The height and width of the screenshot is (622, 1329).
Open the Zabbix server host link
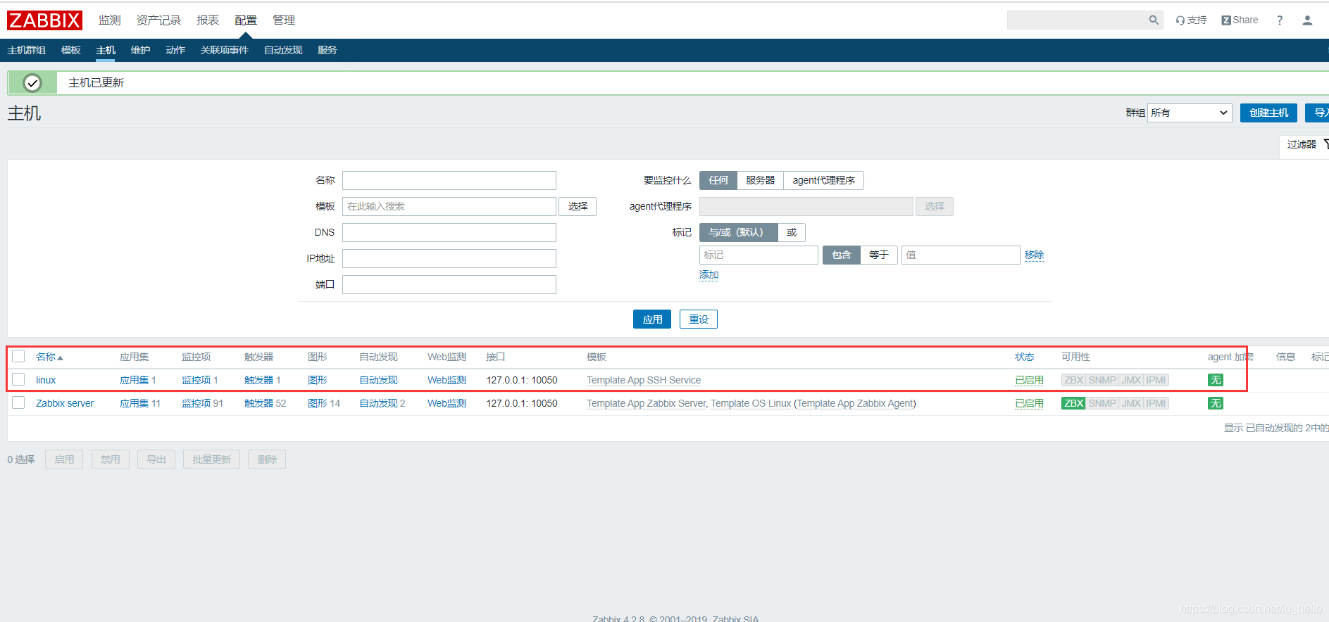(x=65, y=403)
